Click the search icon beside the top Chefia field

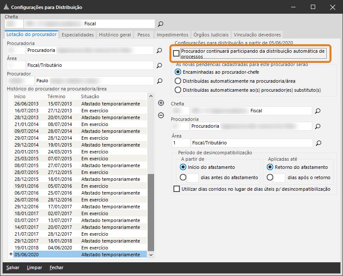(161, 24)
